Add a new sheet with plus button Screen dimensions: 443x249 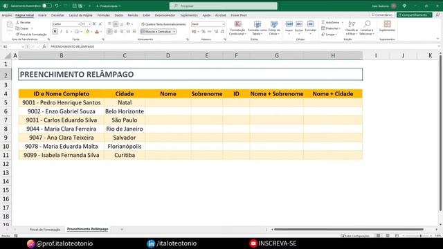point(122,230)
